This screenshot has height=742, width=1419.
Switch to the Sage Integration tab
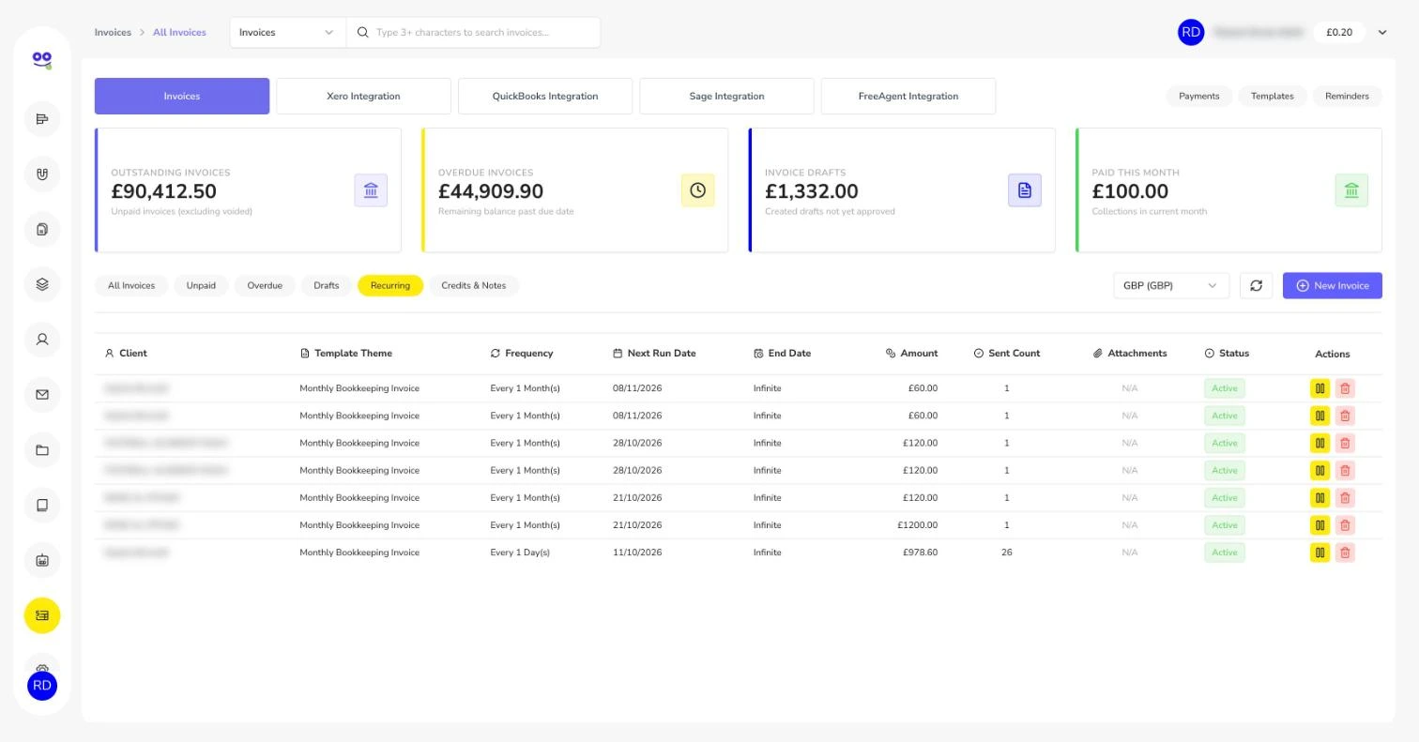(726, 97)
